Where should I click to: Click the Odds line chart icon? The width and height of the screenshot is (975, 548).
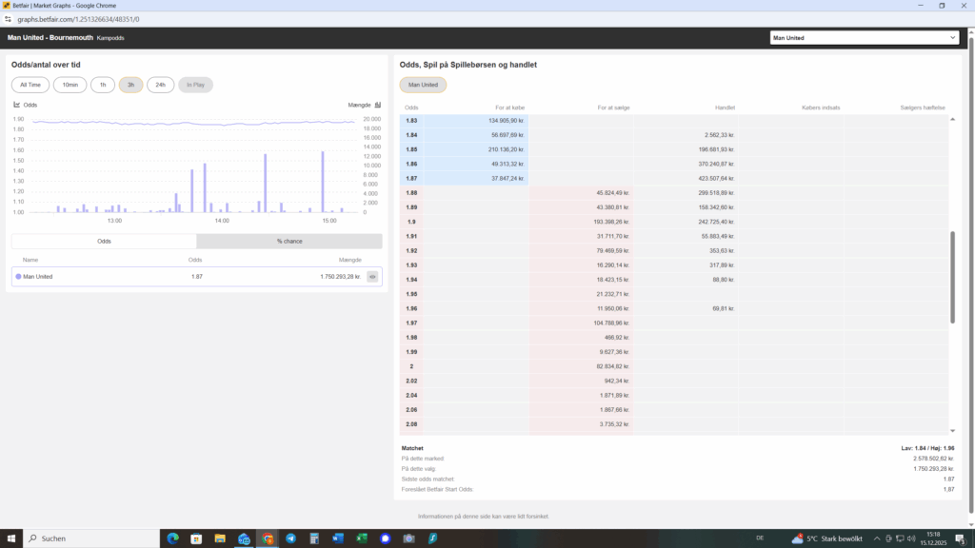17,105
